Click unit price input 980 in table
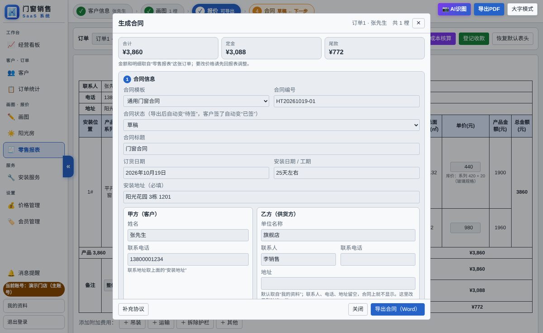543x333 pixels. coord(465,228)
